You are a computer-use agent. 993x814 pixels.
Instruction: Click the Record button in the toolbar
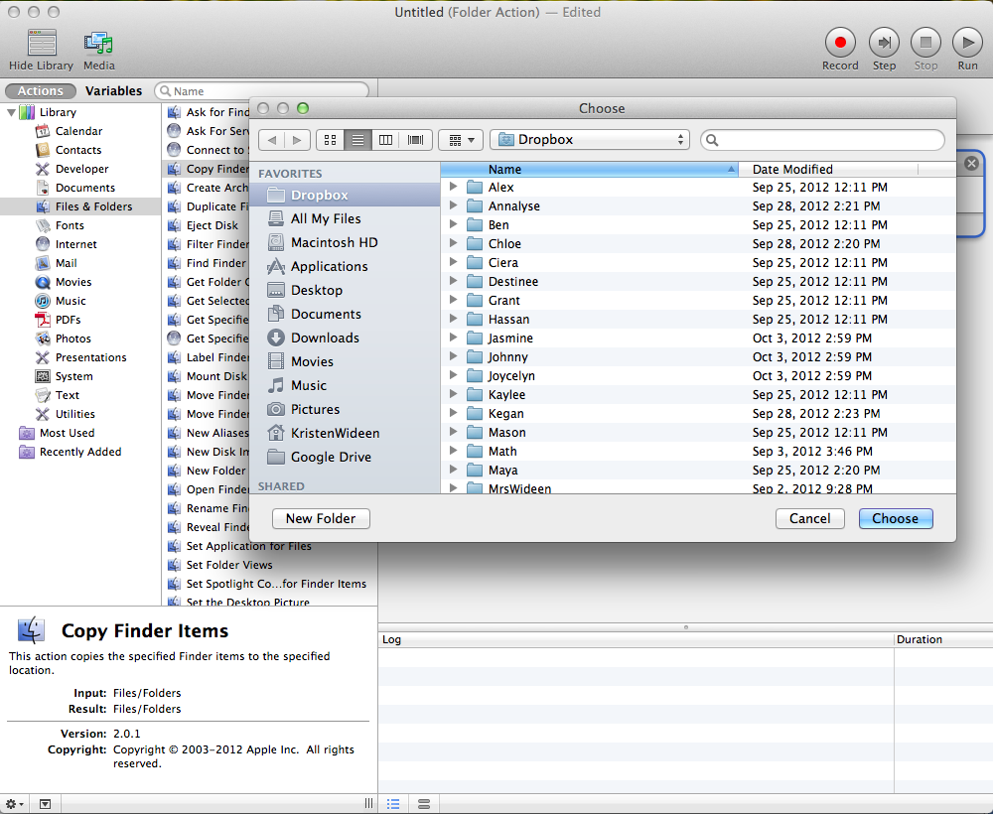839,43
